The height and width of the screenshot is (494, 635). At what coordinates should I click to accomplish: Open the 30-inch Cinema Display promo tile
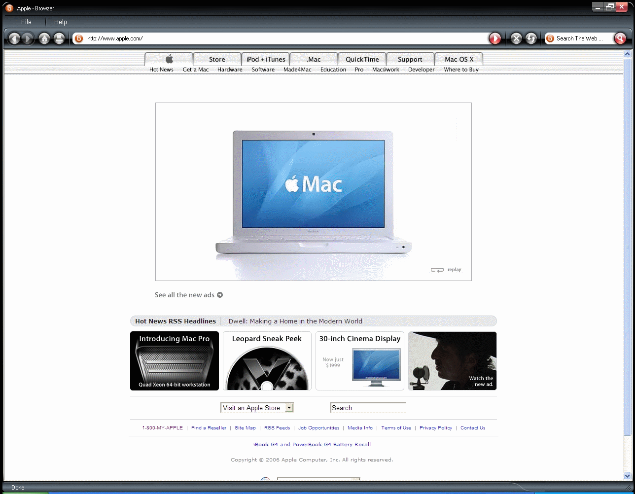click(360, 361)
